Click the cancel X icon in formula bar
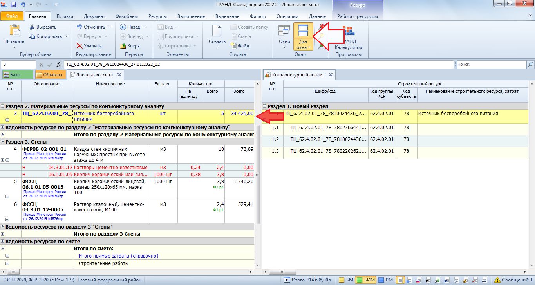The image size is (535, 285). [41, 64]
